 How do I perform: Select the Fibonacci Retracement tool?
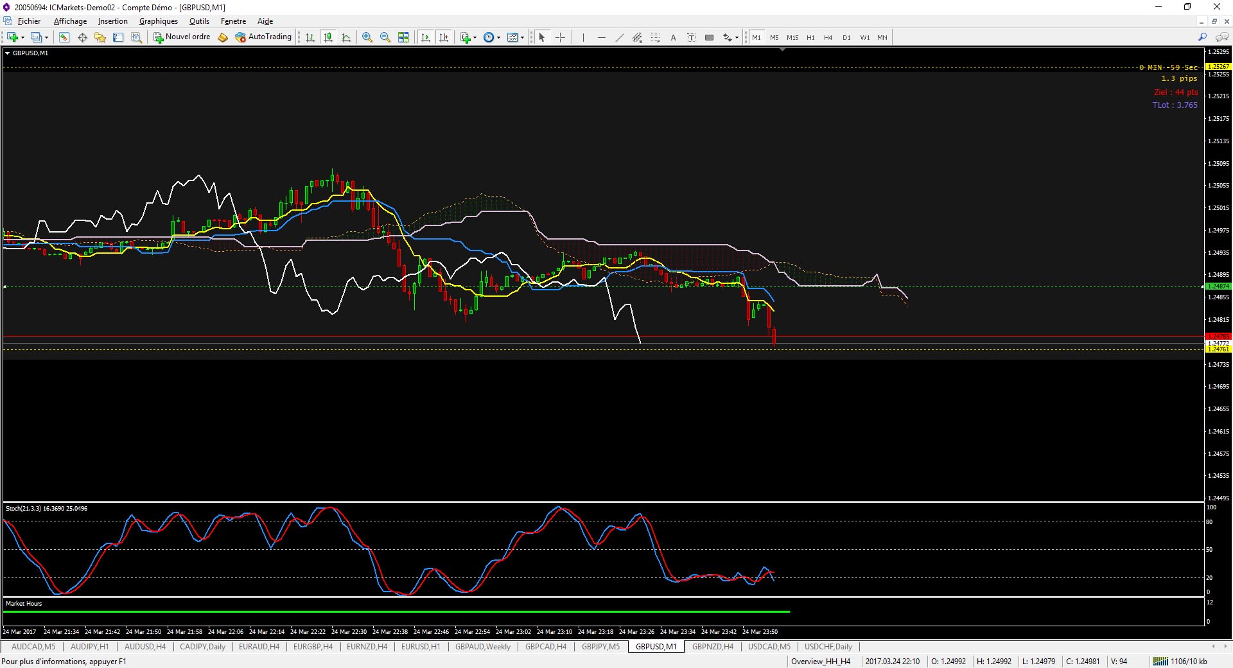(x=655, y=37)
